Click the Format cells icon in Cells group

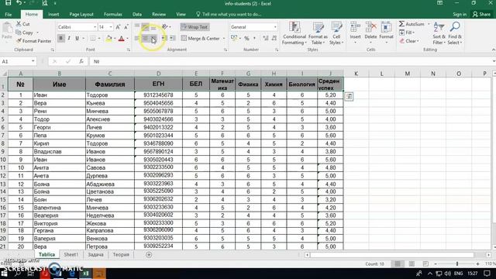pos(386,27)
